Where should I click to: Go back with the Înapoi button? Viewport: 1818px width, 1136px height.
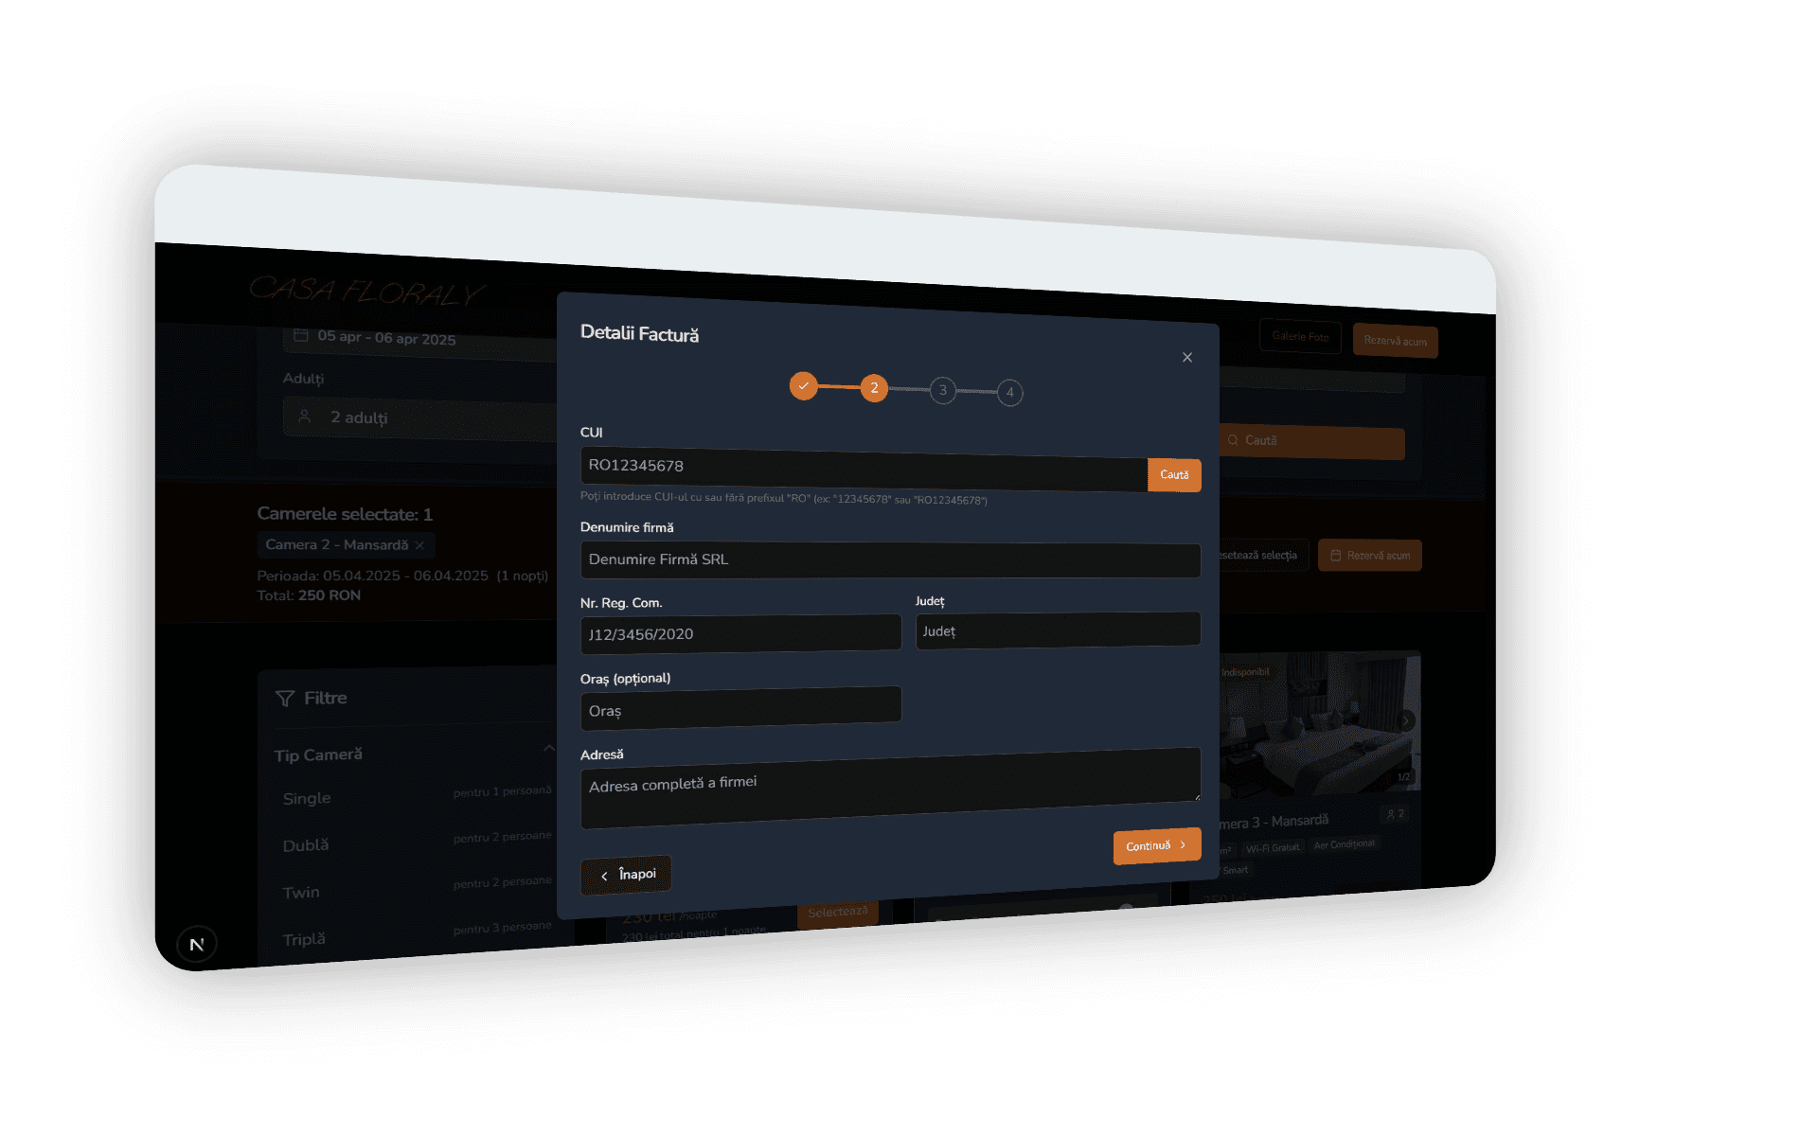[626, 875]
